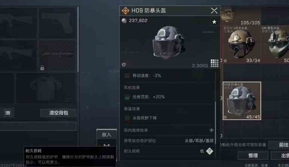
Task: Click the list view icon near 清空背包
Action: pyautogui.click(x=7, y=113)
